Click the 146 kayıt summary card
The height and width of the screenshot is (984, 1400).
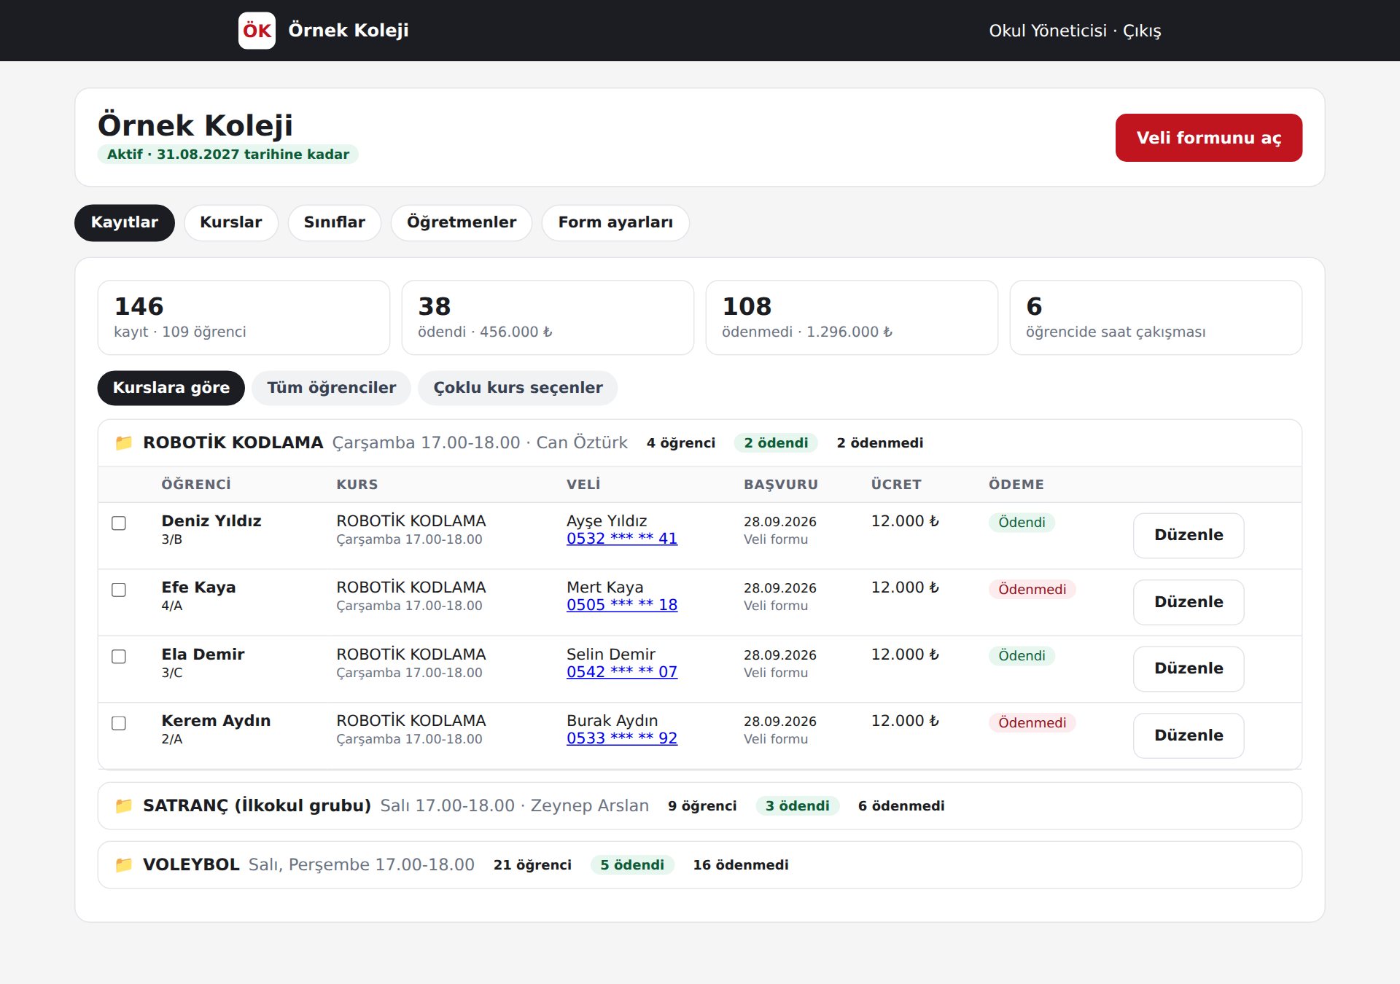(244, 318)
